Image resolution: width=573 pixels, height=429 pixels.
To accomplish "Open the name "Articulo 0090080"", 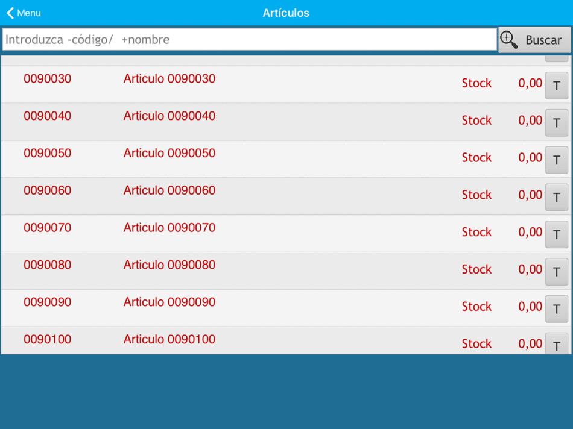I will pos(169,265).
